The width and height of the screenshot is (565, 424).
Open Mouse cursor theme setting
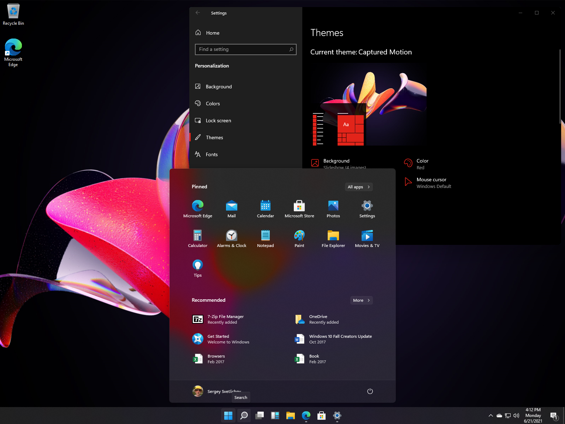[x=428, y=183]
